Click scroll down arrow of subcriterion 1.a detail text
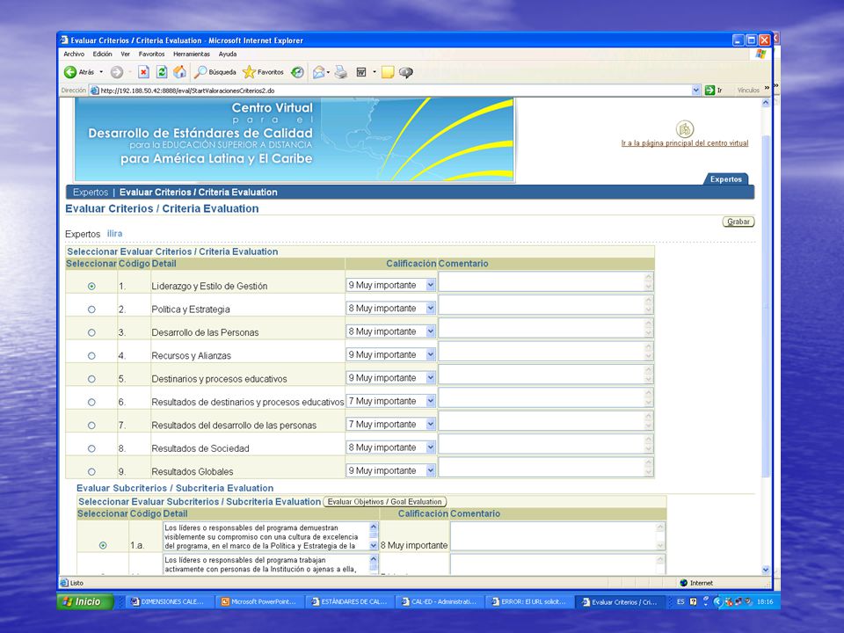844x633 pixels. [x=374, y=545]
